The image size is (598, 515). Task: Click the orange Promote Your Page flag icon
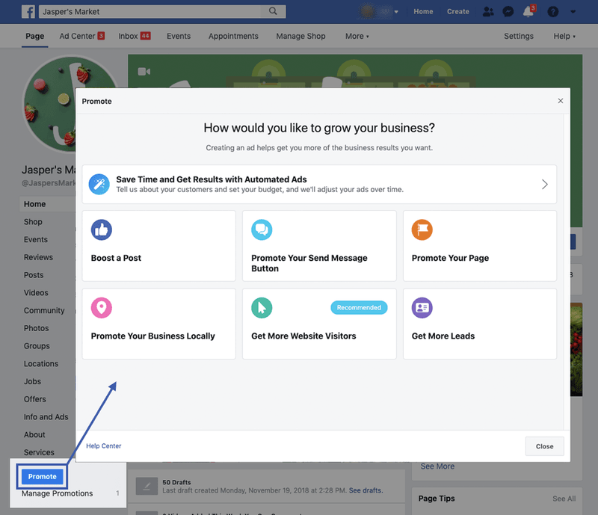[x=422, y=229]
